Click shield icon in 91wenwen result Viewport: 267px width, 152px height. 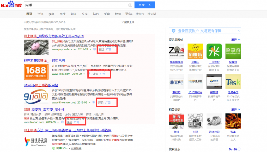94,102
